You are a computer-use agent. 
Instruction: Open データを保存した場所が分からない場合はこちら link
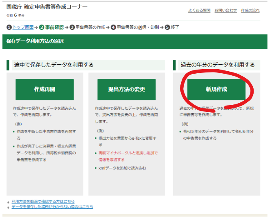tap(52, 207)
